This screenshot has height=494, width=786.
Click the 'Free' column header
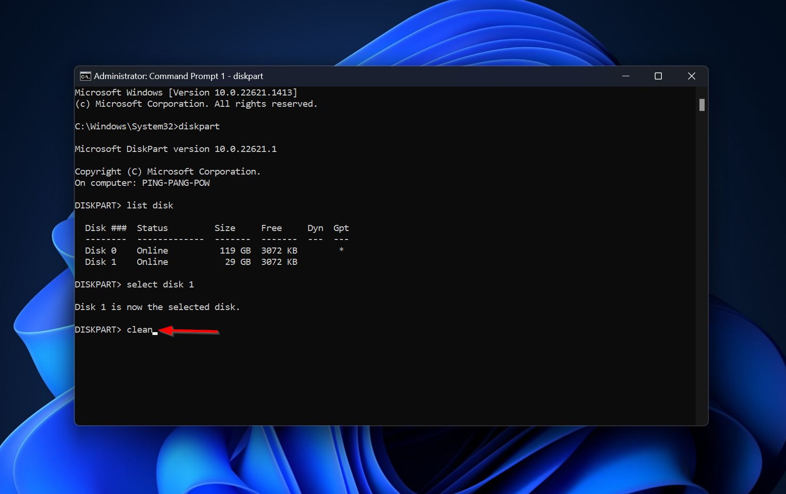coord(271,228)
